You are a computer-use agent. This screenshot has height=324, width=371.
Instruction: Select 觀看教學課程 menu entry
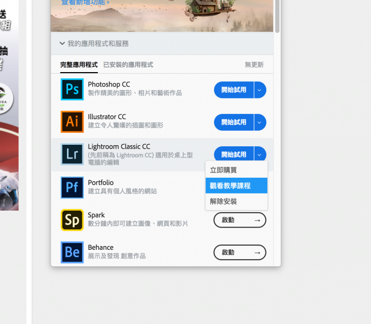(x=237, y=185)
